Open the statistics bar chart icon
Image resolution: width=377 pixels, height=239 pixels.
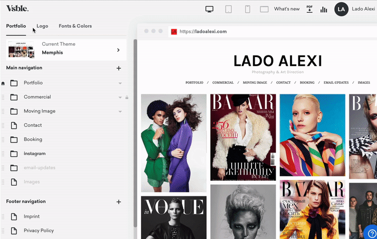pyautogui.click(x=324, y=9)
